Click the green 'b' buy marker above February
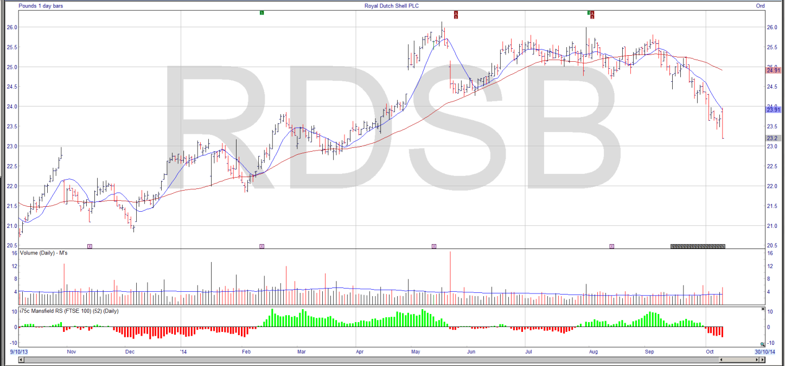The width and height of the screenshot is (785, 366). tap(261, 12)
